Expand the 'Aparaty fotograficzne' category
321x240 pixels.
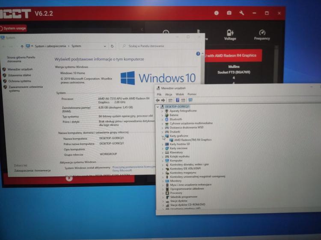tap(162, 111)
